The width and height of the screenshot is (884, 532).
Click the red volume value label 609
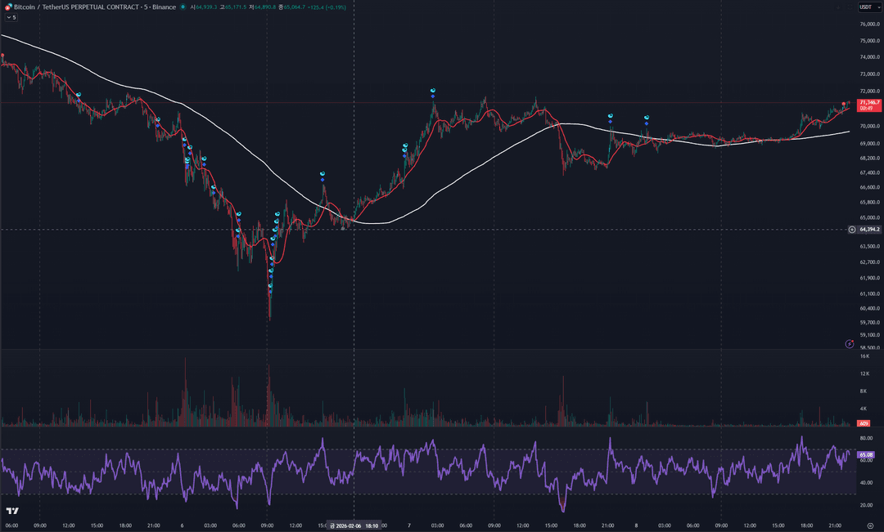(863, 423)
